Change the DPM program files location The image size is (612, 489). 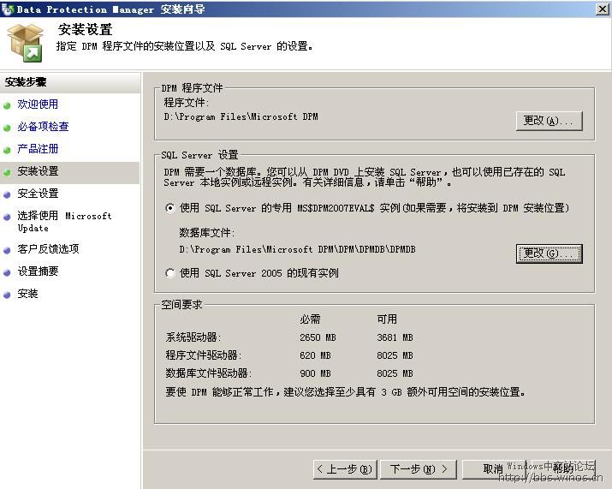549,121
